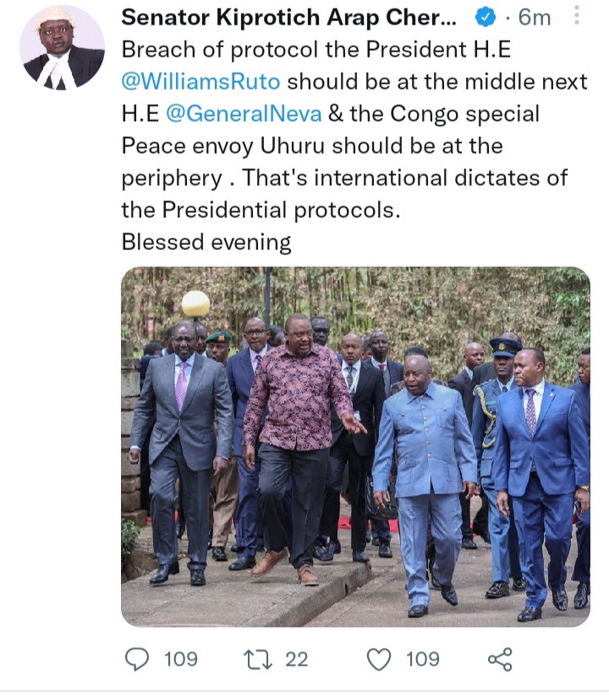Tap the pink patterned shirt in photo

point(297,396)
